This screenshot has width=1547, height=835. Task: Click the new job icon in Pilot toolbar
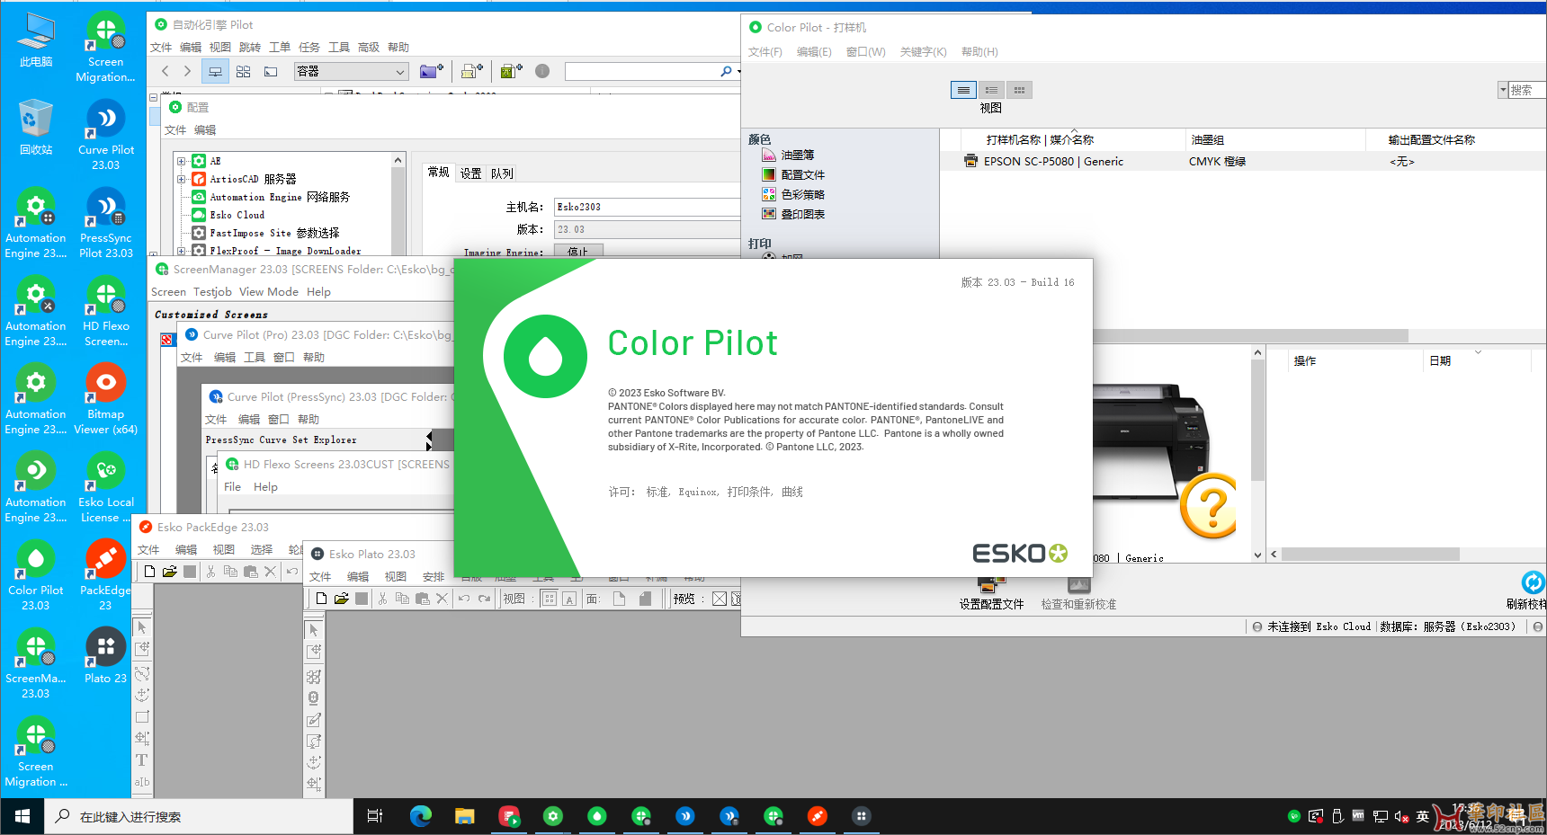point(471,71)
